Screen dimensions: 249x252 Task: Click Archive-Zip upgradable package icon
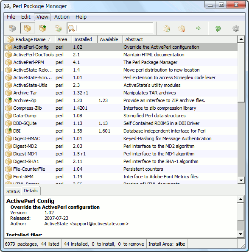[8, 100]
